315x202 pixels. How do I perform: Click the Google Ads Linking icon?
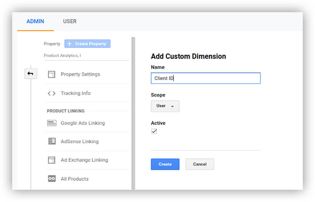click(x=52, y=123)
